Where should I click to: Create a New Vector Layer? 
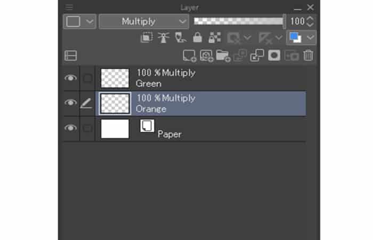[207, 55]
